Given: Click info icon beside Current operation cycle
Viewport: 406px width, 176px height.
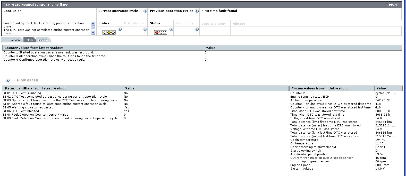Looking at the screenshot, I should coord(145,11).
